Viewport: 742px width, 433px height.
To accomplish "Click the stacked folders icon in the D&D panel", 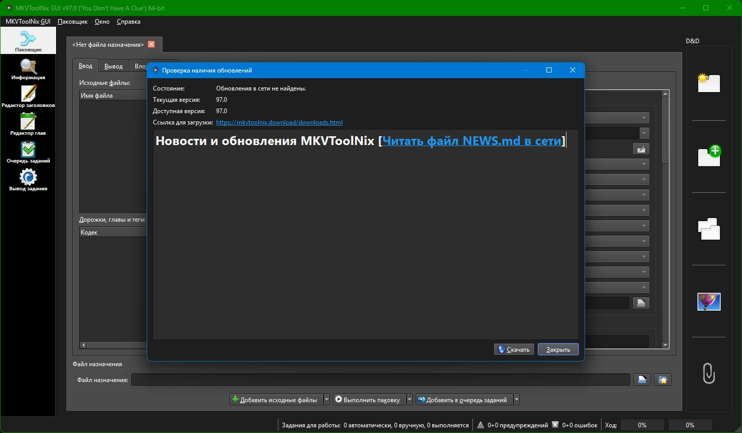I will click(709, 229).
